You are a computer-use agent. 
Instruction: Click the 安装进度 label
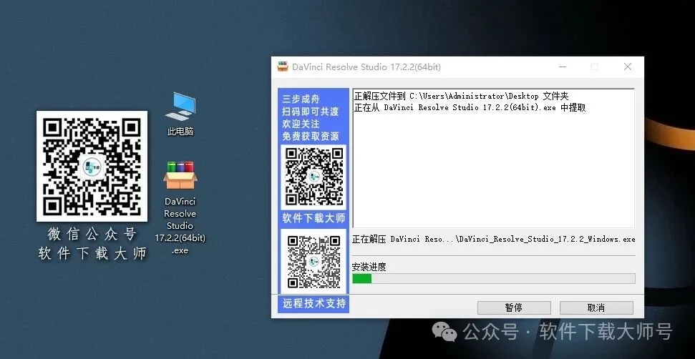pyautogui.click(x=369, y=267)
